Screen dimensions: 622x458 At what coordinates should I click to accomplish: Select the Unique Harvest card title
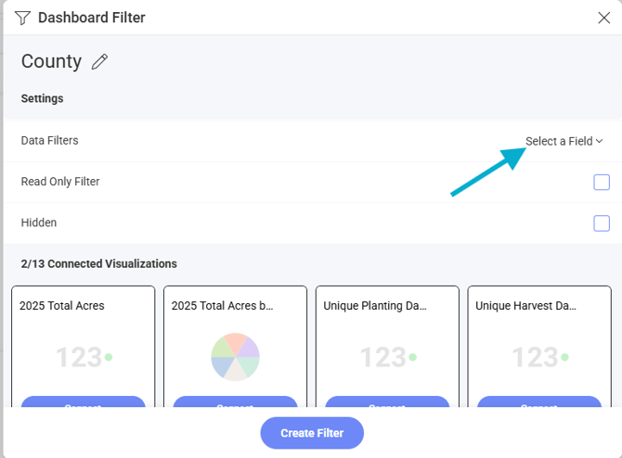[x=525, y=305]
